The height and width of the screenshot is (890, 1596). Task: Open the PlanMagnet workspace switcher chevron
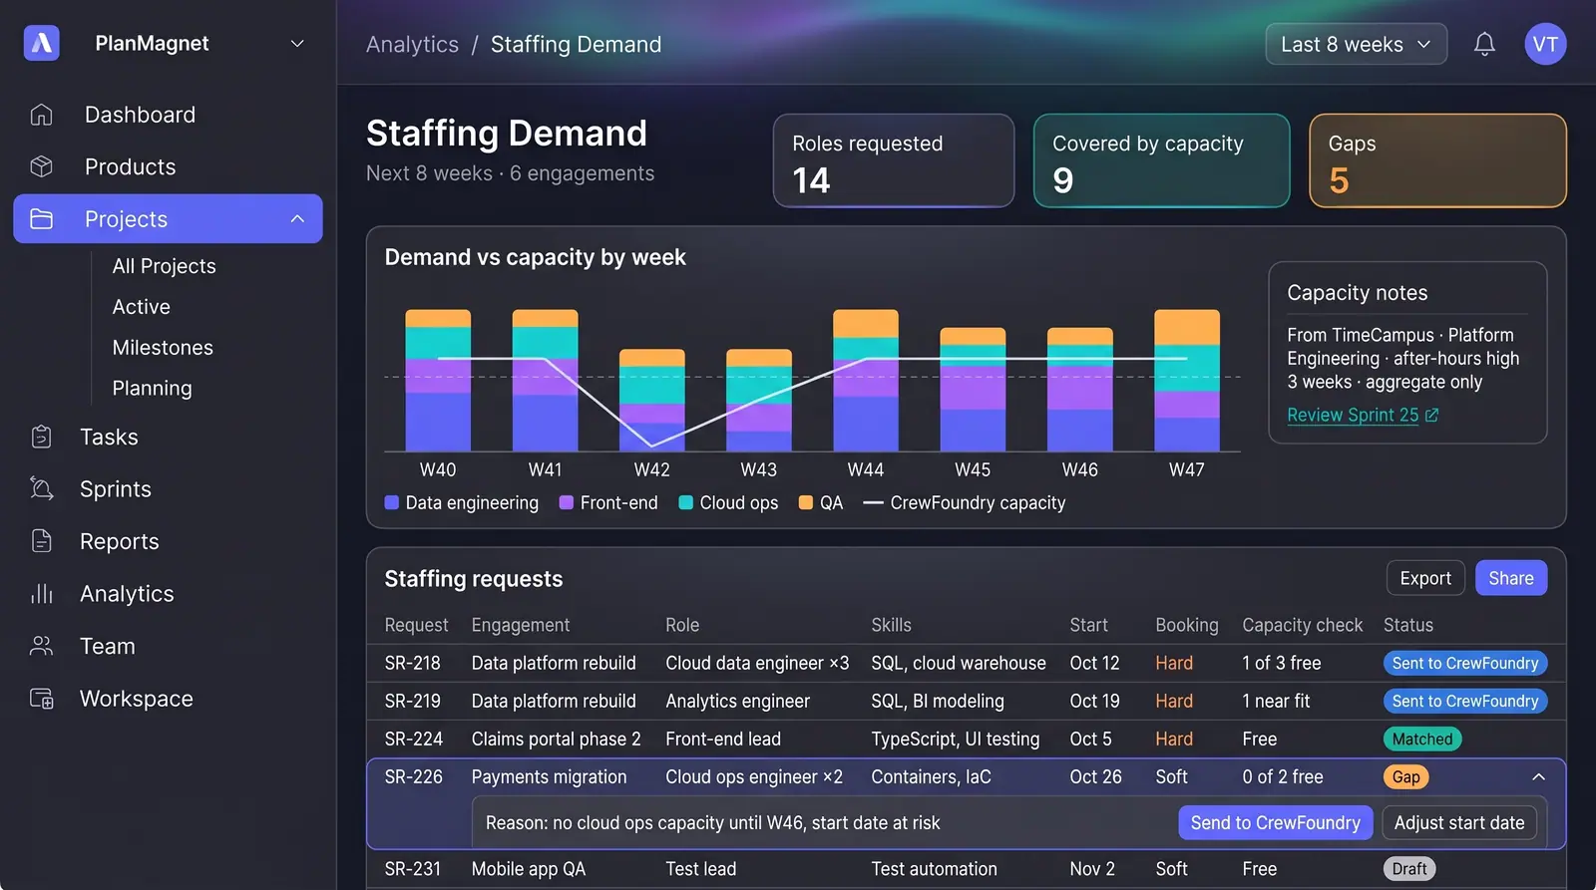pyautogui.click(x=297, y=44)
